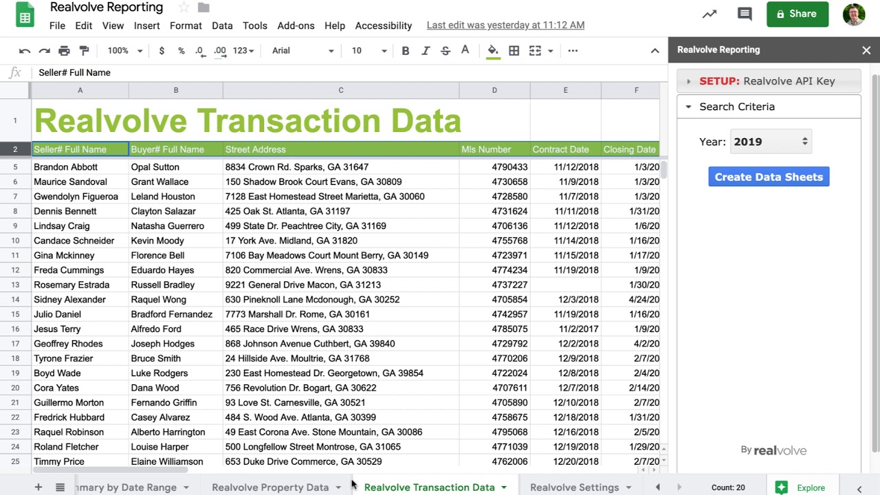Print the spreadsheet with printer icon

tap(64, 51)
